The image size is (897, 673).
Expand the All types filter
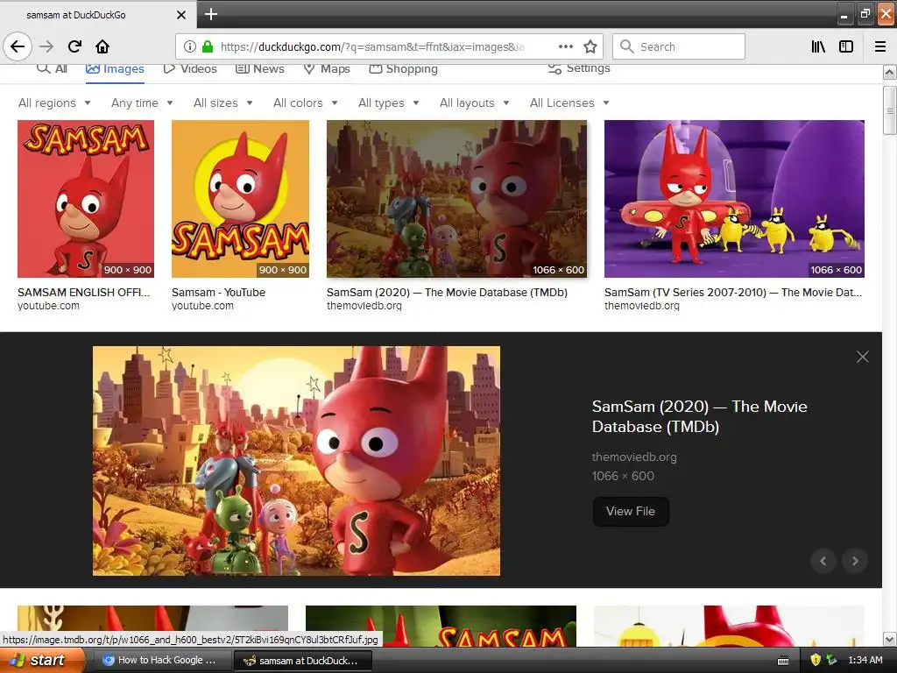[x=388, y=103]
